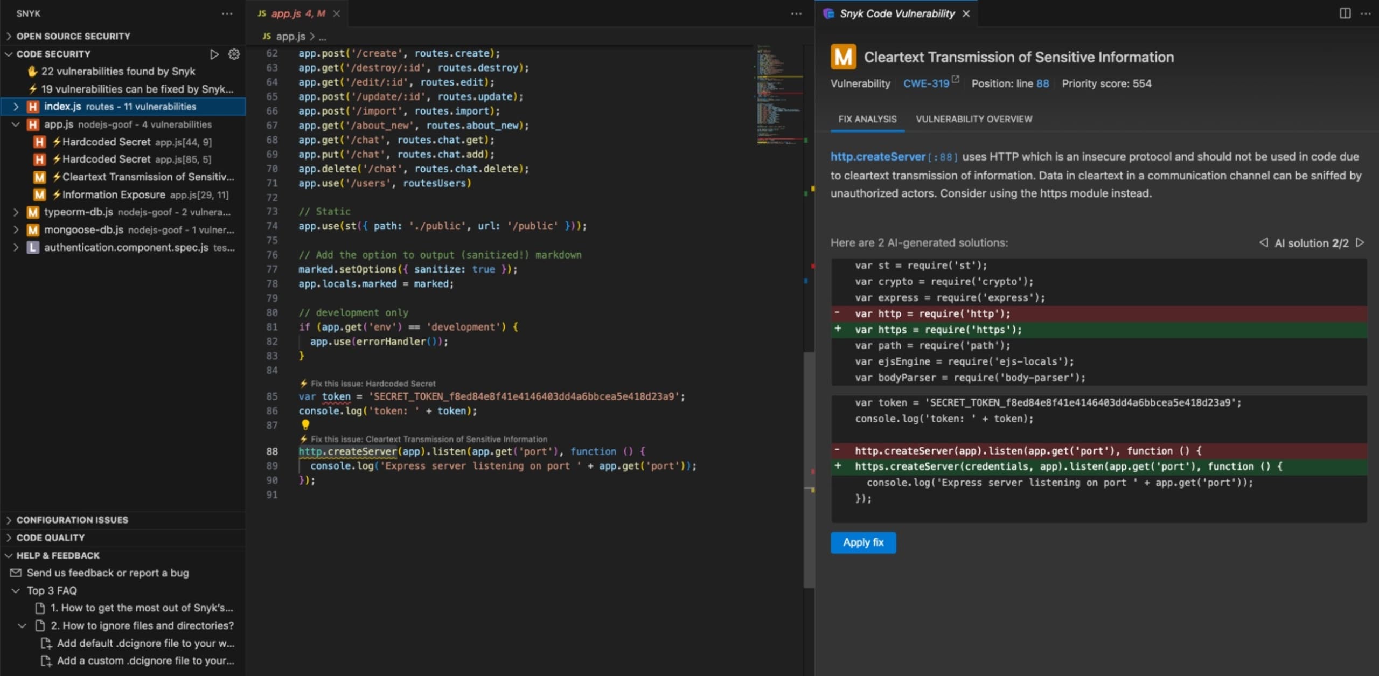This screenshot has width=1379, height=676.
Task: Select the app.js editor tab
Action: pyautogui.click(x=291, y=13)
